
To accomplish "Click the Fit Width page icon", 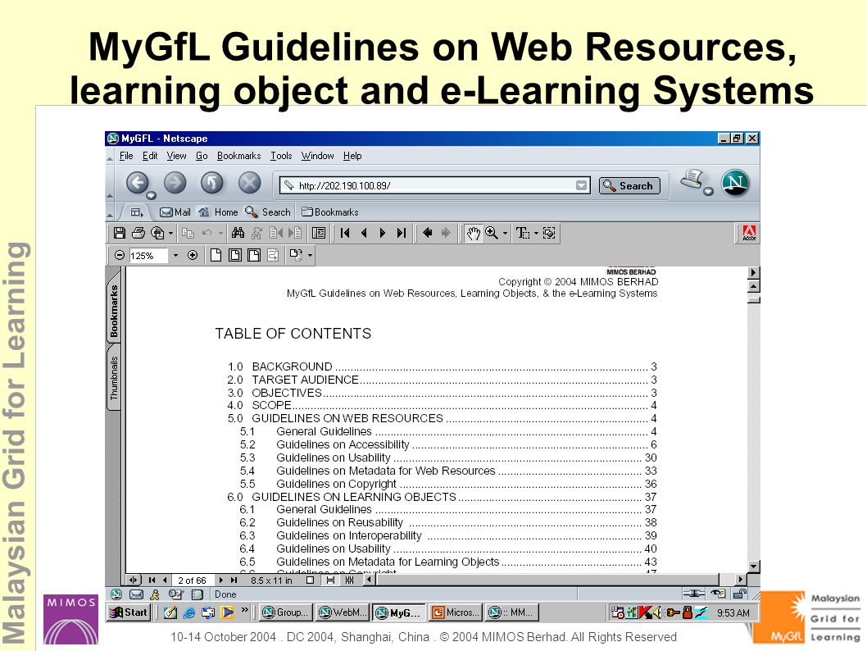I will 254,255.
